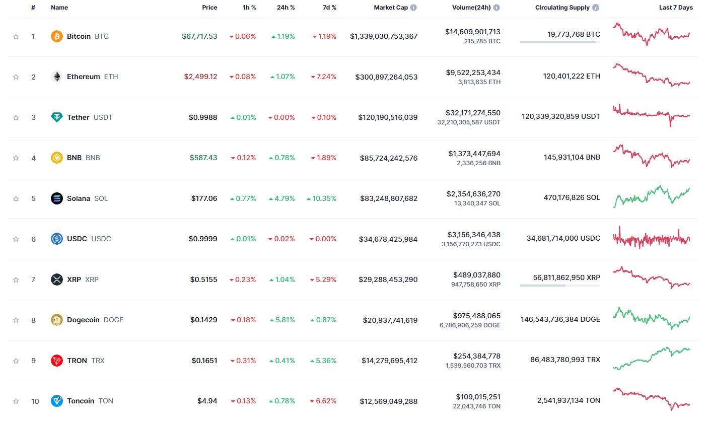Click the Ethereum diamond logo
This screenshot has height=421, width=708.
coord(57,77)
